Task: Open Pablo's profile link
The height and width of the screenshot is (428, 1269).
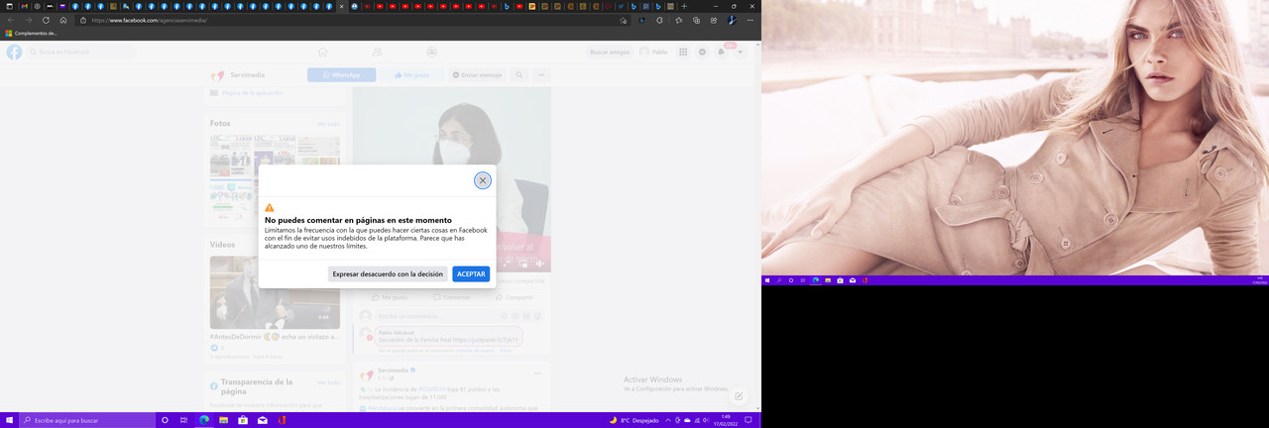Action: click(x=654, y=52)
